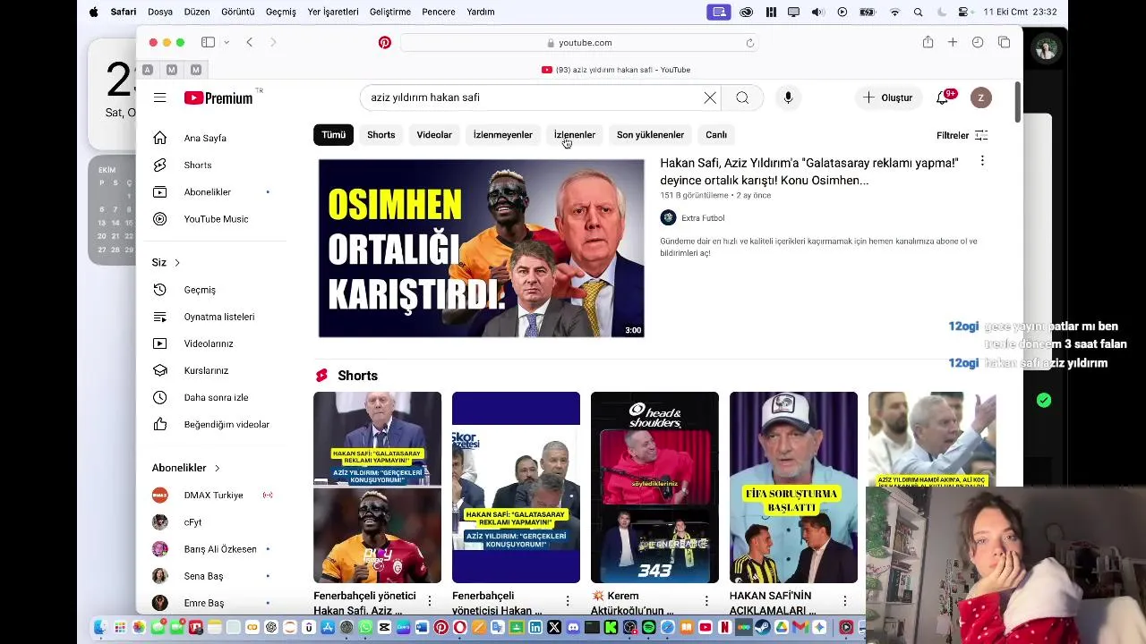This screenshot has height=644, width=1146.
Task: Expand the Siz section chevron
Action: pyautogui.click(x=177, y=262)
